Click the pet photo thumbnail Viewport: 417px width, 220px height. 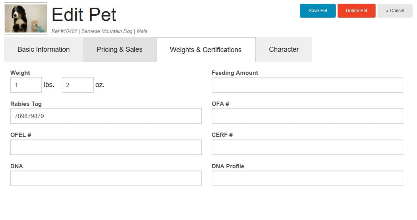click(26, 18)
